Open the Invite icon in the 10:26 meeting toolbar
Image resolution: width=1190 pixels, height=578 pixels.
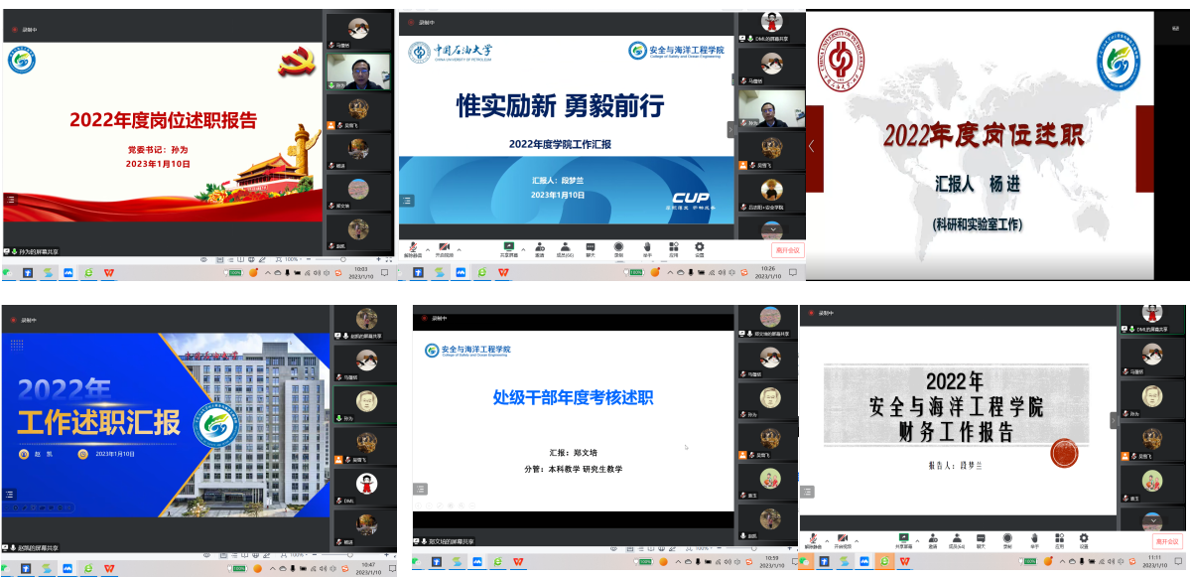coord(539,247)
